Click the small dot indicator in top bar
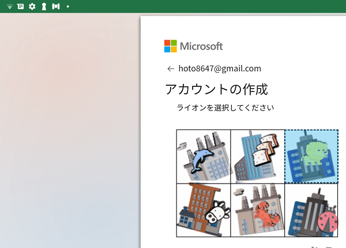The image size is (346, 248). tap(67, 6)
